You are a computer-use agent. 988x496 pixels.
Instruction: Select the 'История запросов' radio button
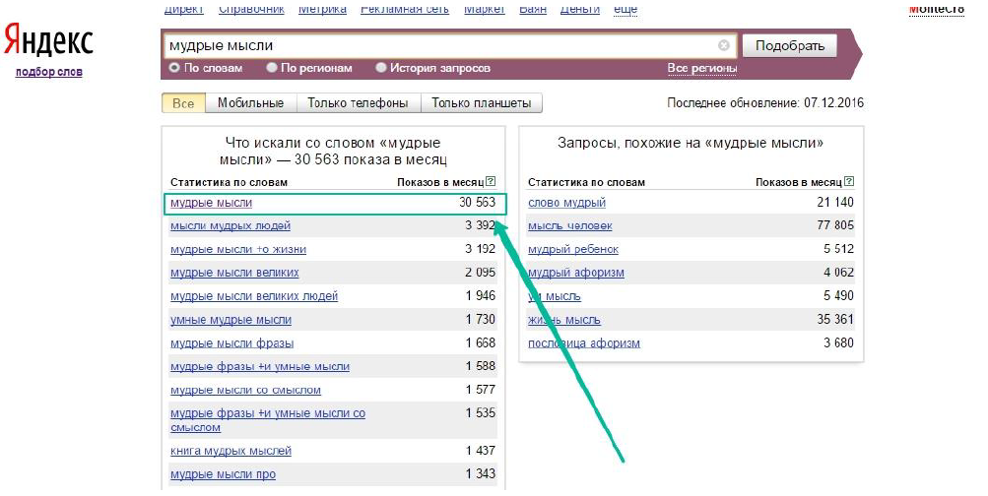pos(381,68)
